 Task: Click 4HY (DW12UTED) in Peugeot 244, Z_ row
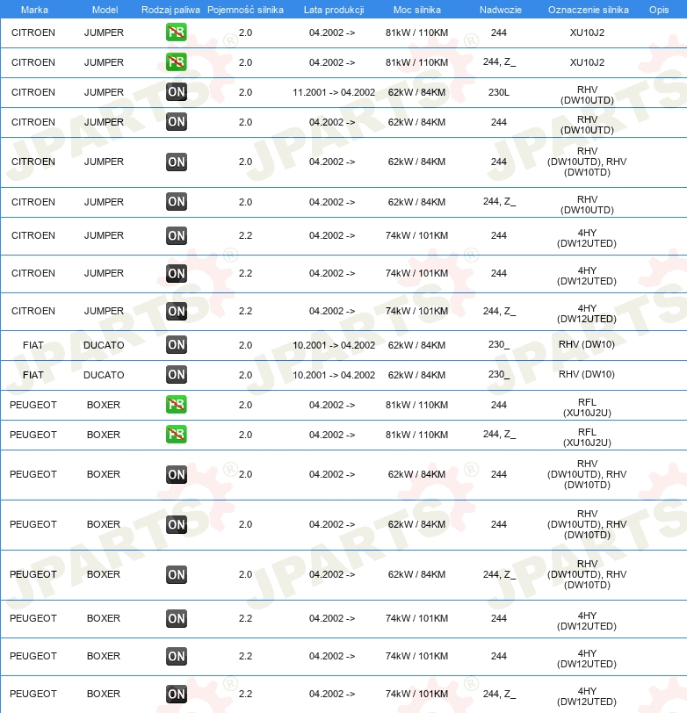pos(587,696)
